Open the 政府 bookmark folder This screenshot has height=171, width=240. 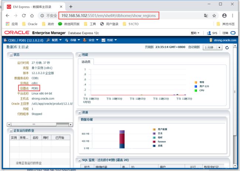coord(48,24)
